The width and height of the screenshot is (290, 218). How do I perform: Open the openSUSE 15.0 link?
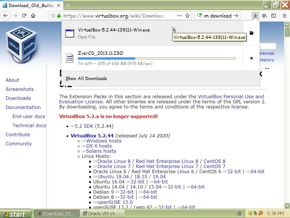coord(115,202)
